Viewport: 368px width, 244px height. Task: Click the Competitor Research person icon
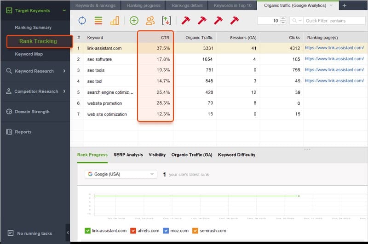pyautogui.click(x=9, y=91)
